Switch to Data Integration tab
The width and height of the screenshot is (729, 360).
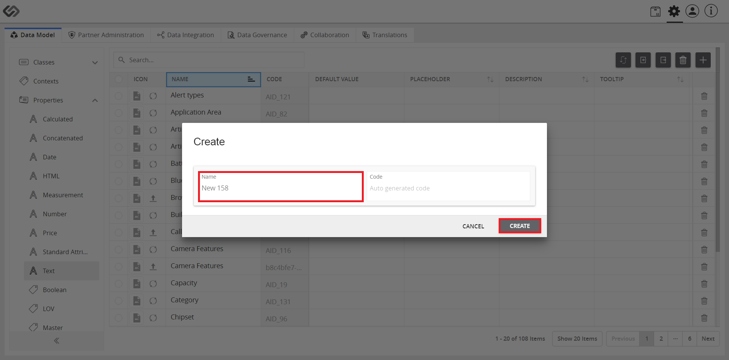point(186,35)
